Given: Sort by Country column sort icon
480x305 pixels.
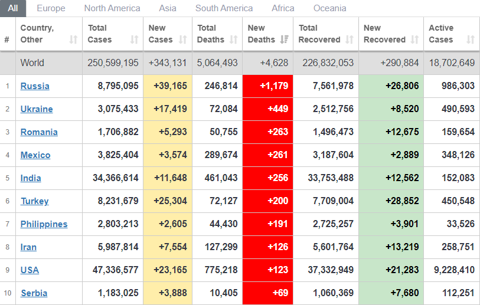Looking at the screenshot, I should (x=73, y=40).
